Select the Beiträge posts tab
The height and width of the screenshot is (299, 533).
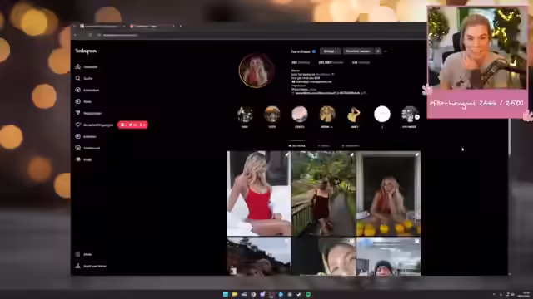coord(296,146)
